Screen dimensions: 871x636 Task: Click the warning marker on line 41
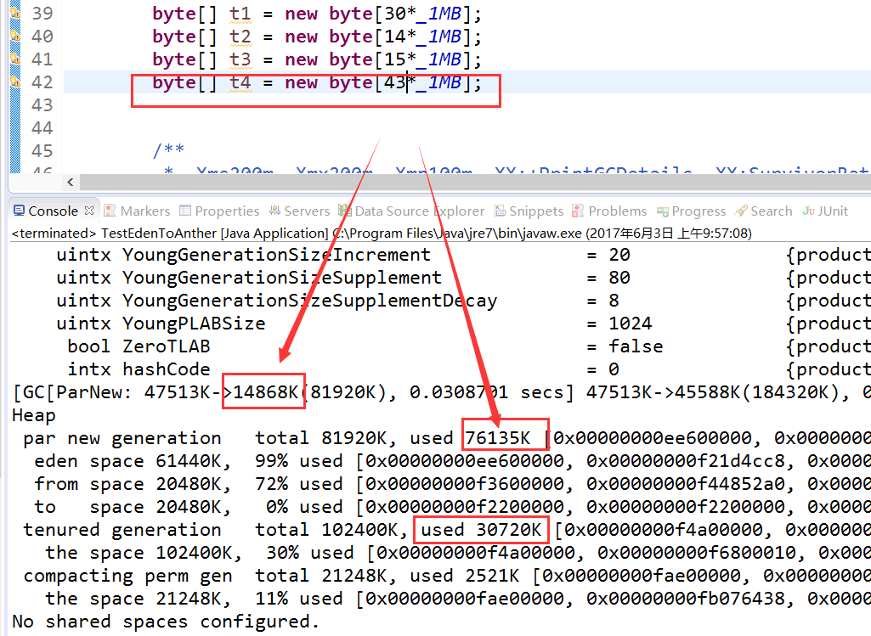tap(15, 59)
